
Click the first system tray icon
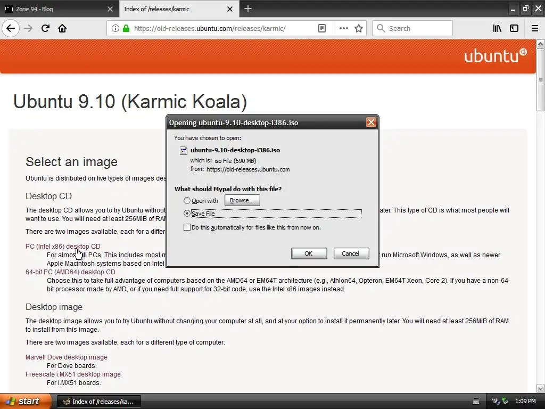[x=496, y=402]
